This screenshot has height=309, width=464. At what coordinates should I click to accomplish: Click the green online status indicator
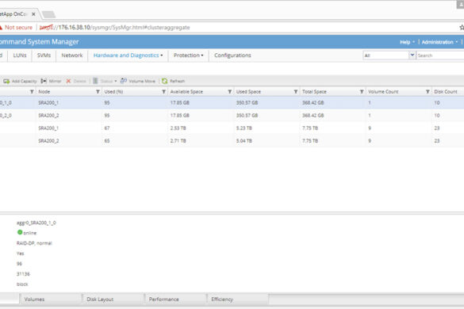point(20,232)
